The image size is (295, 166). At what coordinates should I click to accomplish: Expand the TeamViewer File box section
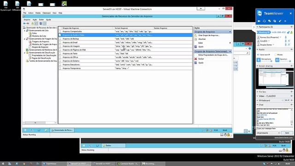(x=257, y=92)
